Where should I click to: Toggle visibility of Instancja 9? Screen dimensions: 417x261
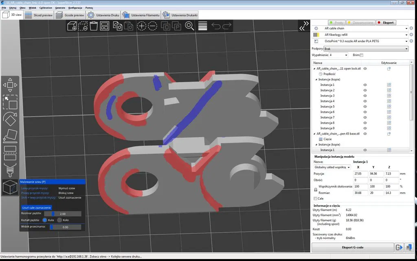pos(365,128)
